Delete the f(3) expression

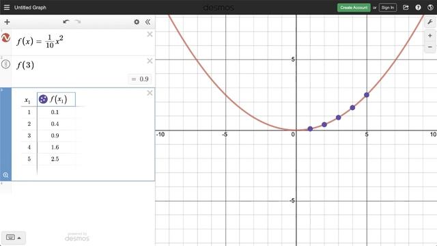[150, 61]
